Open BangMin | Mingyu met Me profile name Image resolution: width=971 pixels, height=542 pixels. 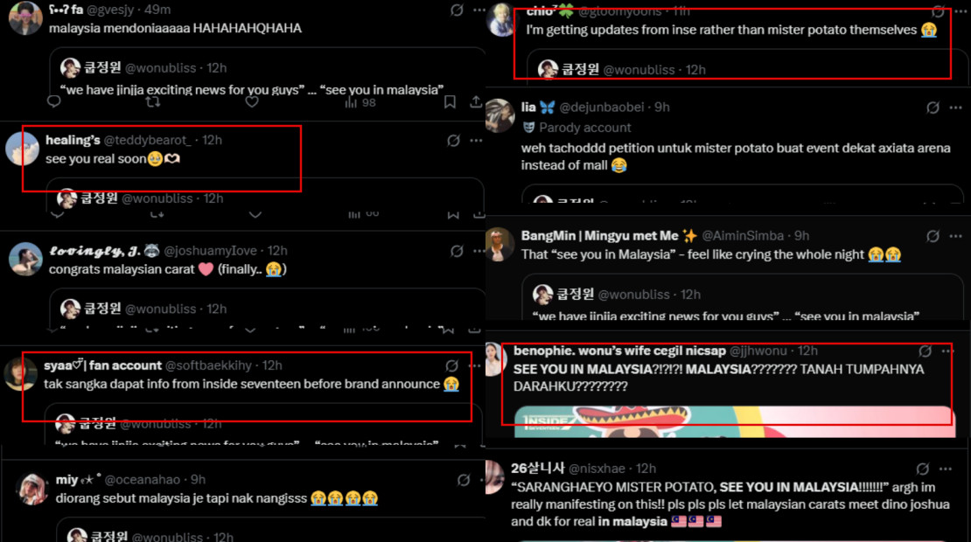(599, 236)
